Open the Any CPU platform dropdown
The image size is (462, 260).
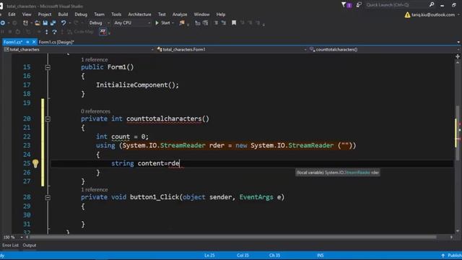click(x=132, y=22)
